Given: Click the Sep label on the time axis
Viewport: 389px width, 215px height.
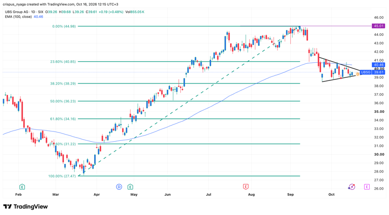Looking at the screenshot, I should coord(290,194).
